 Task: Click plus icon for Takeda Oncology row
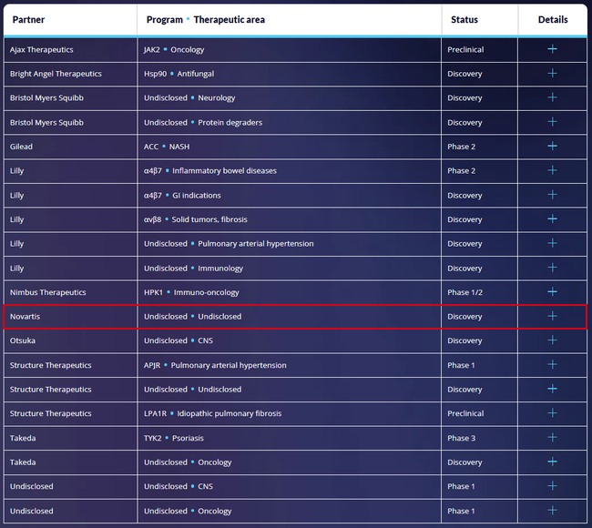[x=552, y=462]
